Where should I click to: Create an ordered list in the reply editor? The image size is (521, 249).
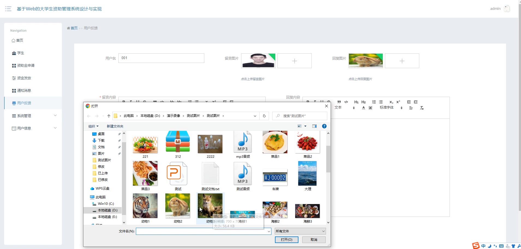pos(374,102)
